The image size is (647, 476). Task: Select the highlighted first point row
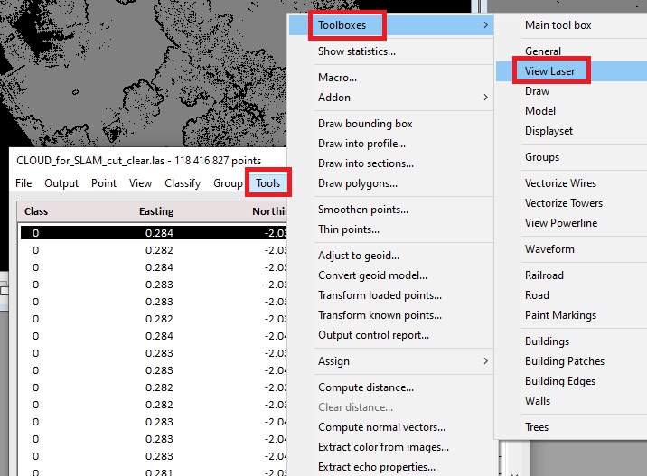pos(154,232)
